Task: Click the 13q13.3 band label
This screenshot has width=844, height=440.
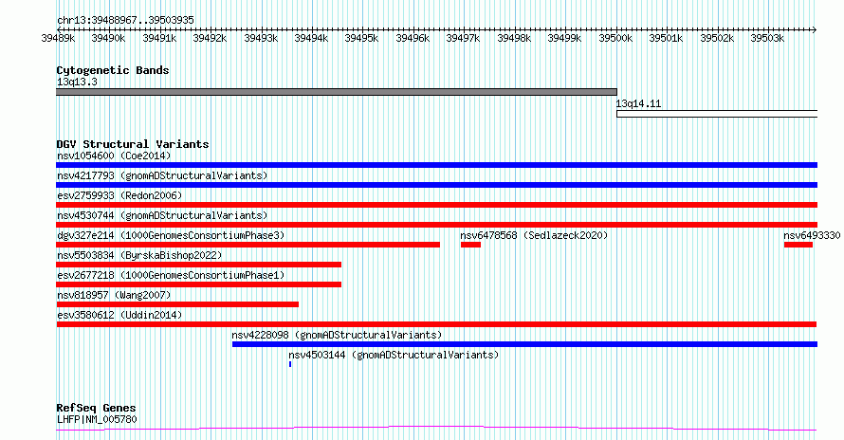Action: (x=77, y=82)
